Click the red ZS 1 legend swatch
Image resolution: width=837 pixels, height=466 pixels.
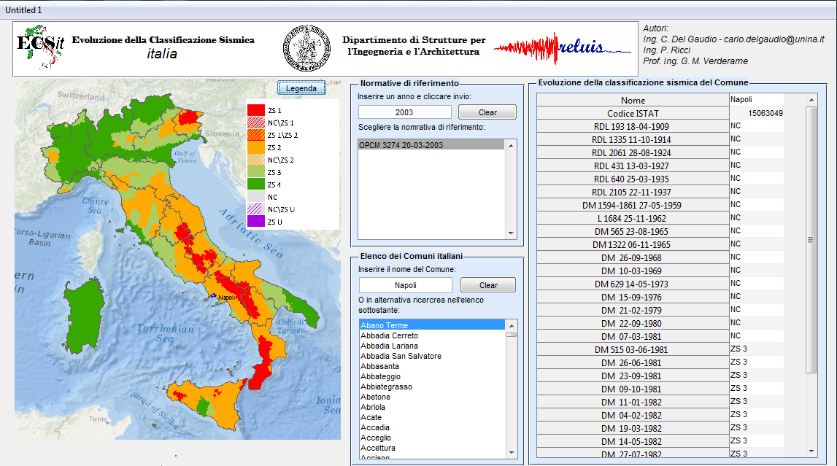(x=255, y=110)
